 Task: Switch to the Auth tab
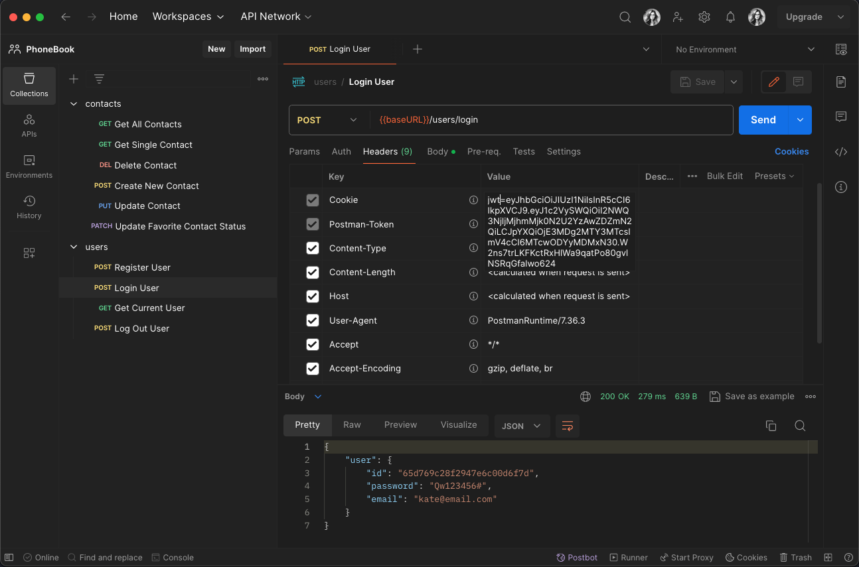coord(341,152)
